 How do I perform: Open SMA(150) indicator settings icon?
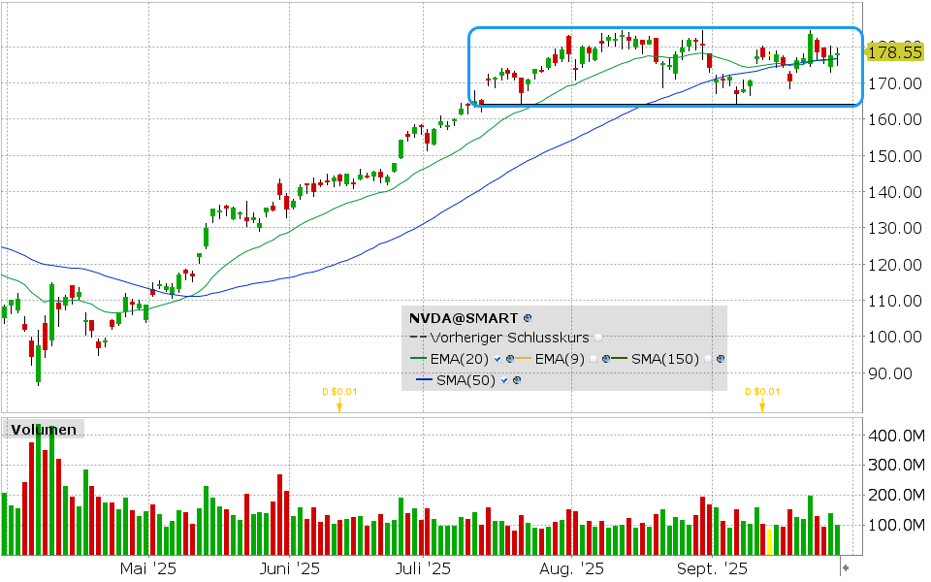tap(721, 359)
